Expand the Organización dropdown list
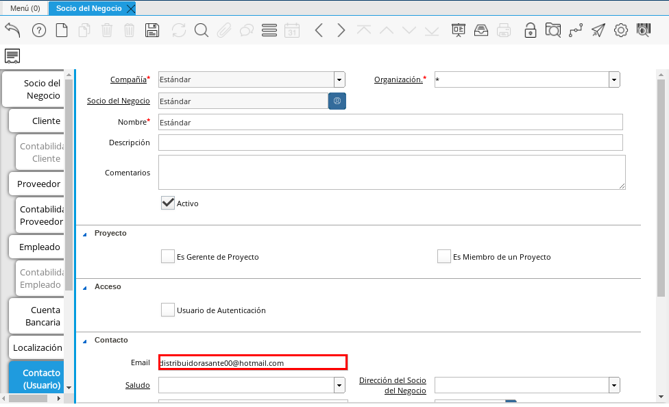The image size is (669, 407). [614, 79]
